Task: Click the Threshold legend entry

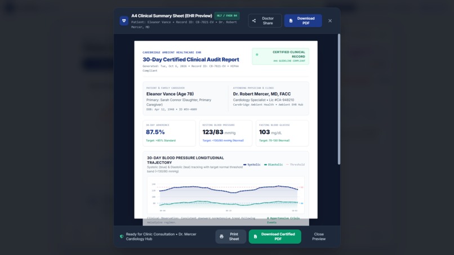Action: tap(295, 164)
